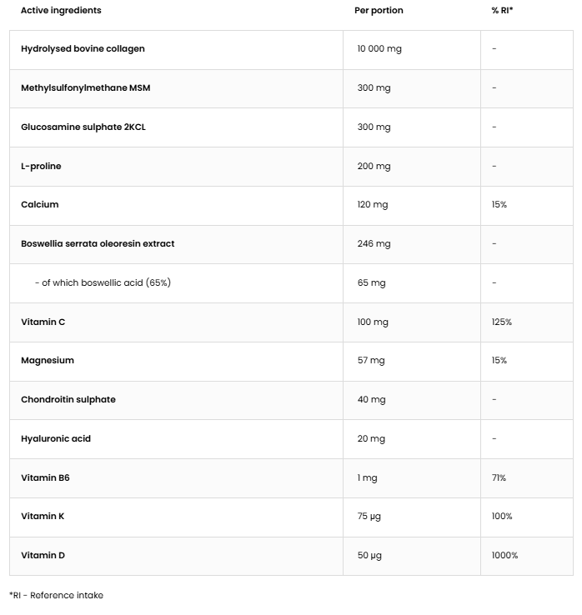The height and width of the screenshot is (615, 582).
Task: Select the Chondroitin sulphate label
Action: 68,400
